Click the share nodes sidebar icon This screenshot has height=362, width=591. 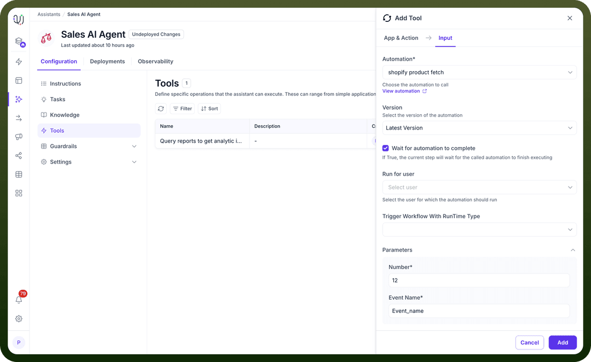point(19,156)
